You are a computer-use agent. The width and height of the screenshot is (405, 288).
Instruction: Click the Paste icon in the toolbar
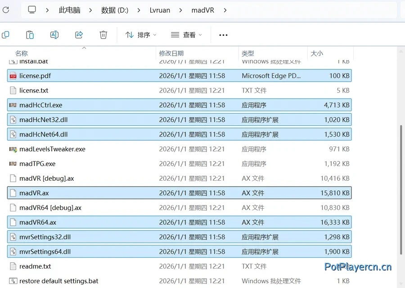[x=30, y=34]
